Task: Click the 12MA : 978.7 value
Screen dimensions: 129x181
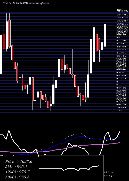Action: pyautogui.click(x=17, y=172)
